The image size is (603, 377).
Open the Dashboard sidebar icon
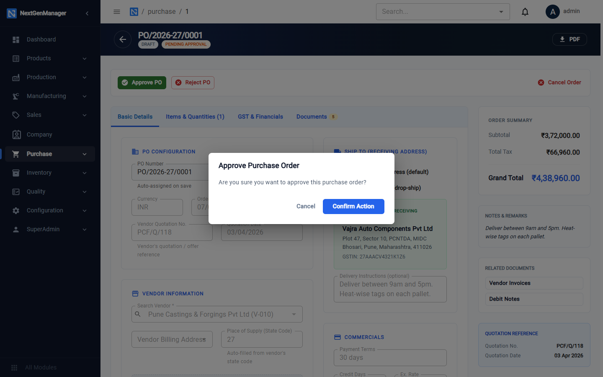[x=16, y=39]
